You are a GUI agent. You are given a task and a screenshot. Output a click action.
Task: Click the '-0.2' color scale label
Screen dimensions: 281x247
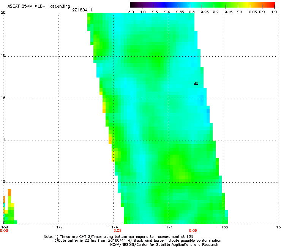(x=214, y=12)
